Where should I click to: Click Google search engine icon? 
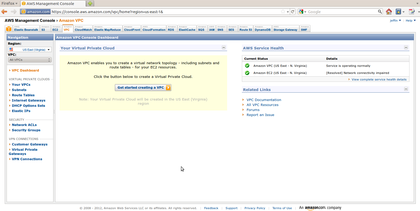[x=301, y=12]
